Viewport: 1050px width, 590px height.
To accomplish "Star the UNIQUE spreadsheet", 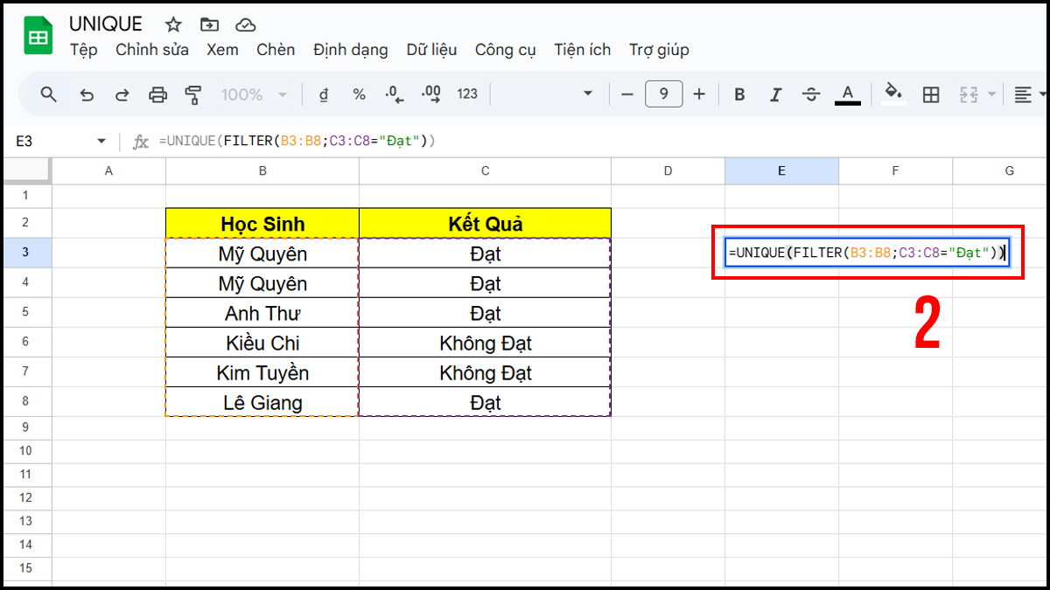I will coord(172,24).
